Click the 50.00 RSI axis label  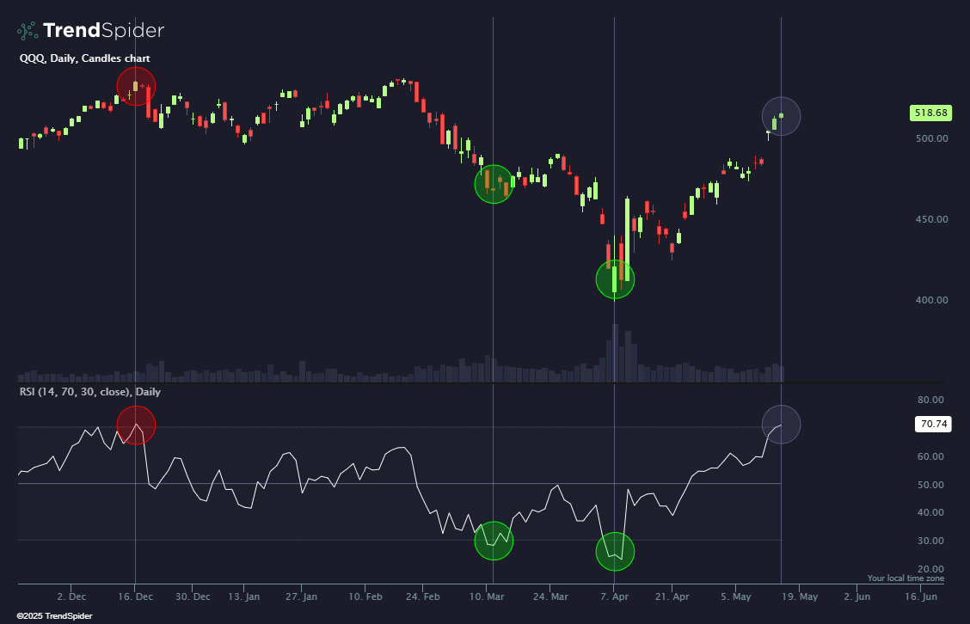pos(930,484)
